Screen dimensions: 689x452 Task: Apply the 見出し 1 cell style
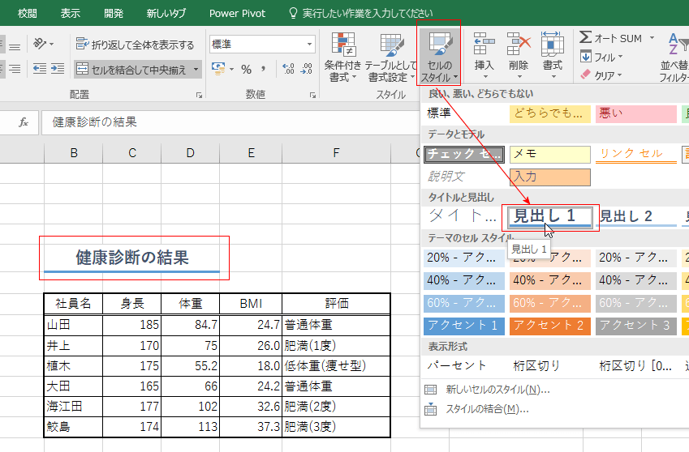(x=553, y=216)
